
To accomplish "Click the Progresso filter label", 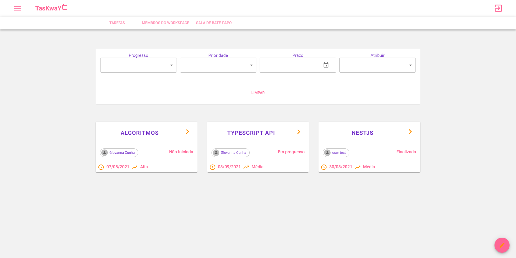I will [138, 55].
